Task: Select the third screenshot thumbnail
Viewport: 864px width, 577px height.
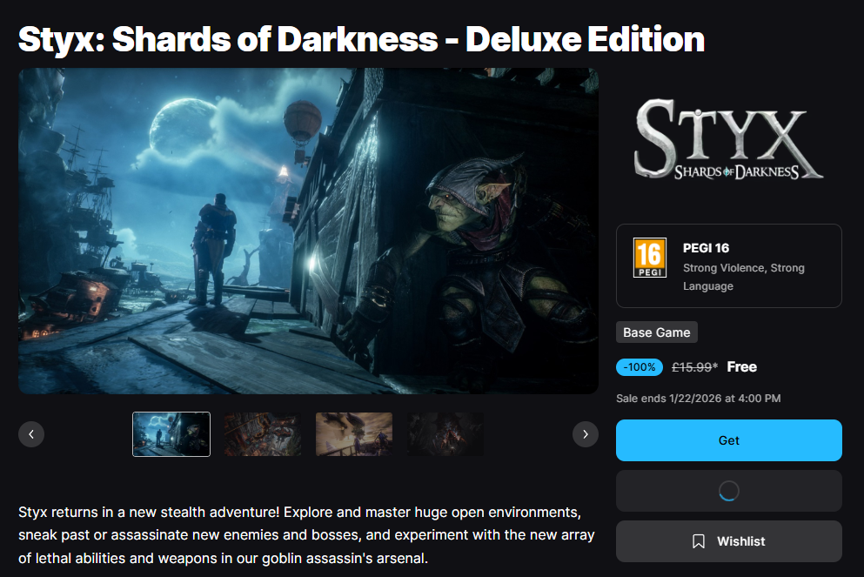Action: tap(354, 434)
